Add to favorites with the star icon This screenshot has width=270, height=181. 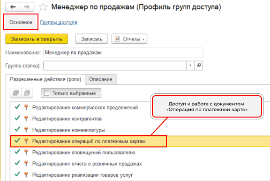click(x=43, y=7)
